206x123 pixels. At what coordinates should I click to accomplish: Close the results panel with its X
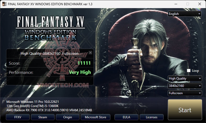90,53
